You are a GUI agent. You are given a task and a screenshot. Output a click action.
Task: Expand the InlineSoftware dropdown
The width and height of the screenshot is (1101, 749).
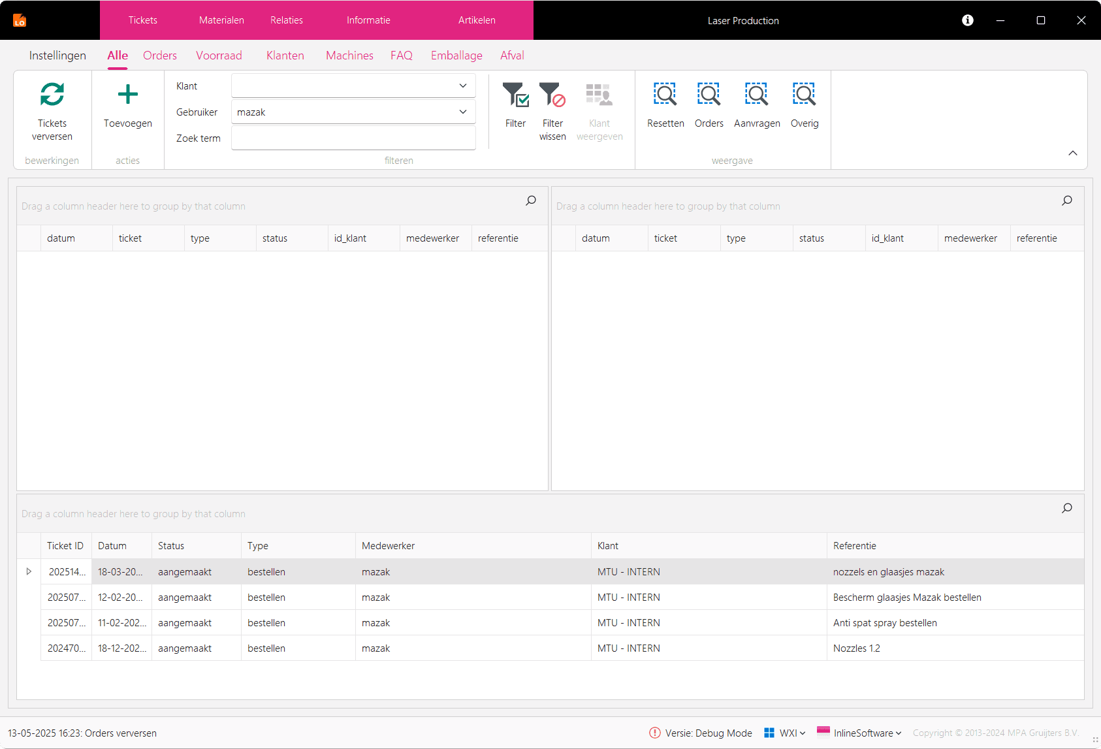899,733
